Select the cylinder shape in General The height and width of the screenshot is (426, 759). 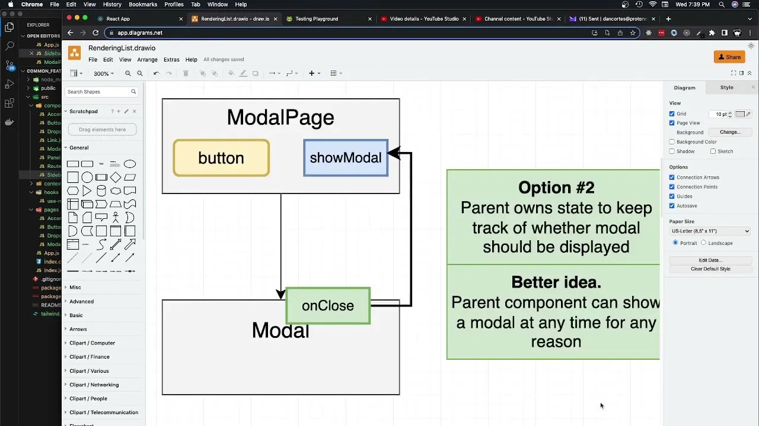(x=101, y=191)
